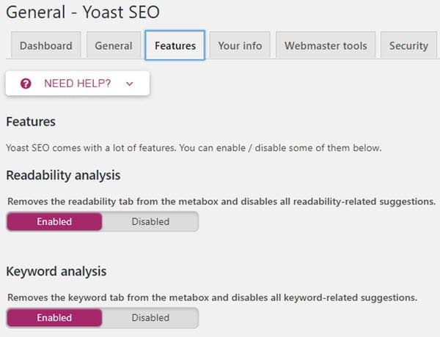Click the General - Yoast SEO page title
The width and height of the screenshot is (440, 337).
pyautogui.click(x=83, y=12)
